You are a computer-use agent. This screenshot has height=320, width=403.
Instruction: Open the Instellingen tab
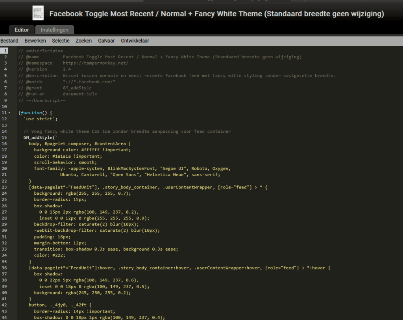tap(54, 30)
